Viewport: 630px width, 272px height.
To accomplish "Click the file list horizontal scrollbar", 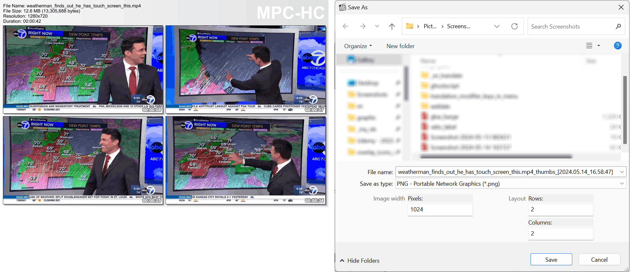I will click(x=496, y=157).
